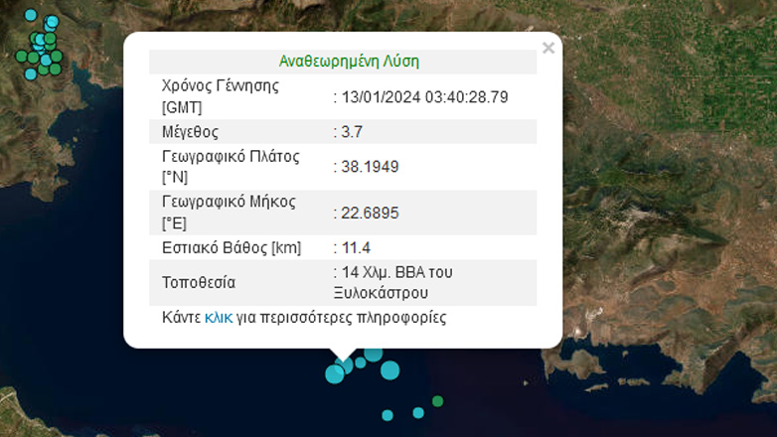Click the longitude value 22.6895
This screenshot has width=777, height=437.
370,213
